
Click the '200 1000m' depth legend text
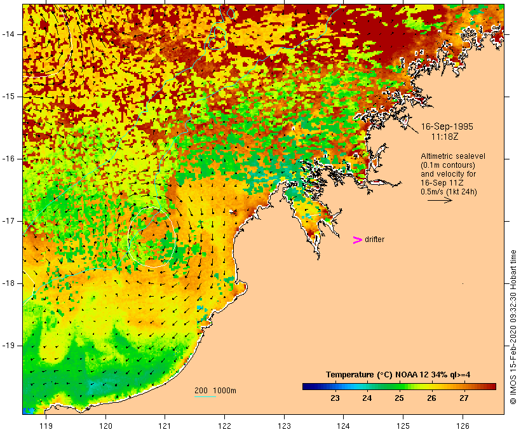coord(215,391)
